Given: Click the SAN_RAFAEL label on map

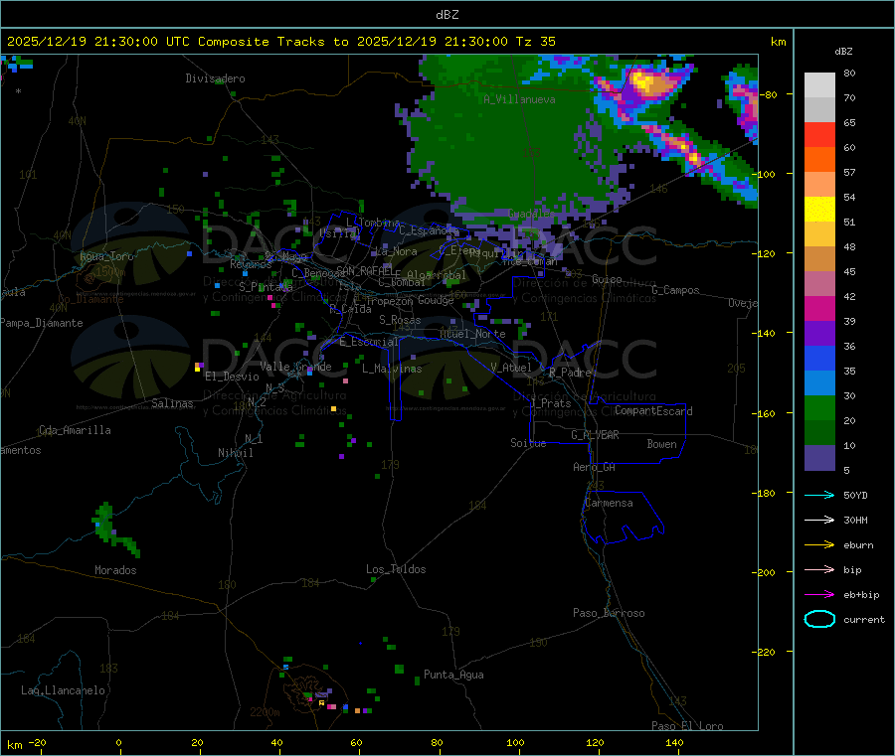Looking at the screenshot, I should 365,271.
